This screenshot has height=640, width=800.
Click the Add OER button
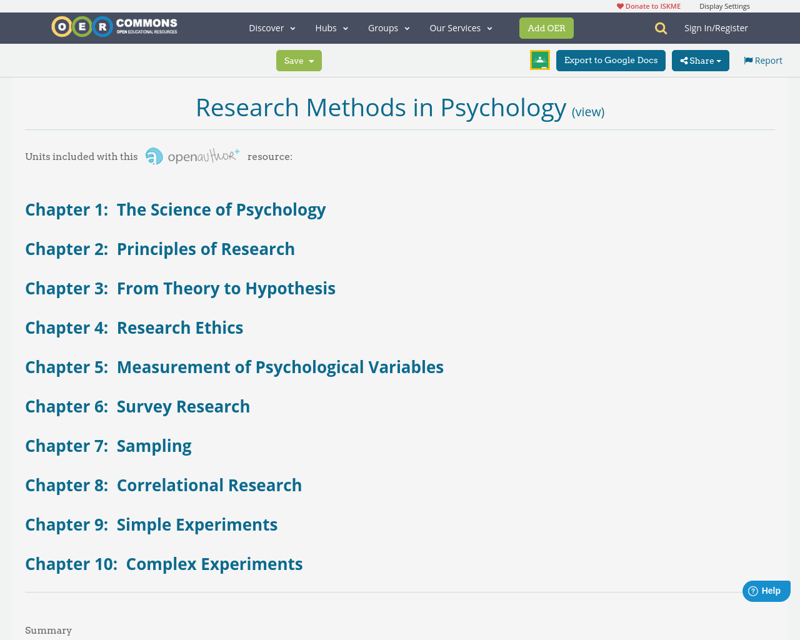(546, 27)
